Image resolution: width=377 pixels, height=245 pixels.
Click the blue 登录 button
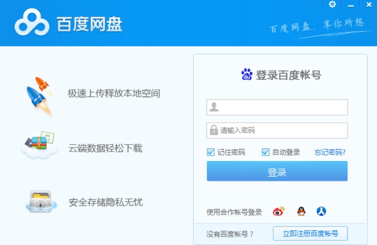[x=277, y=171]
